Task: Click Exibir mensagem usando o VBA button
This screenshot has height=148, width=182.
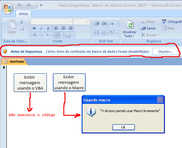Action: click(x=30, y=83)
